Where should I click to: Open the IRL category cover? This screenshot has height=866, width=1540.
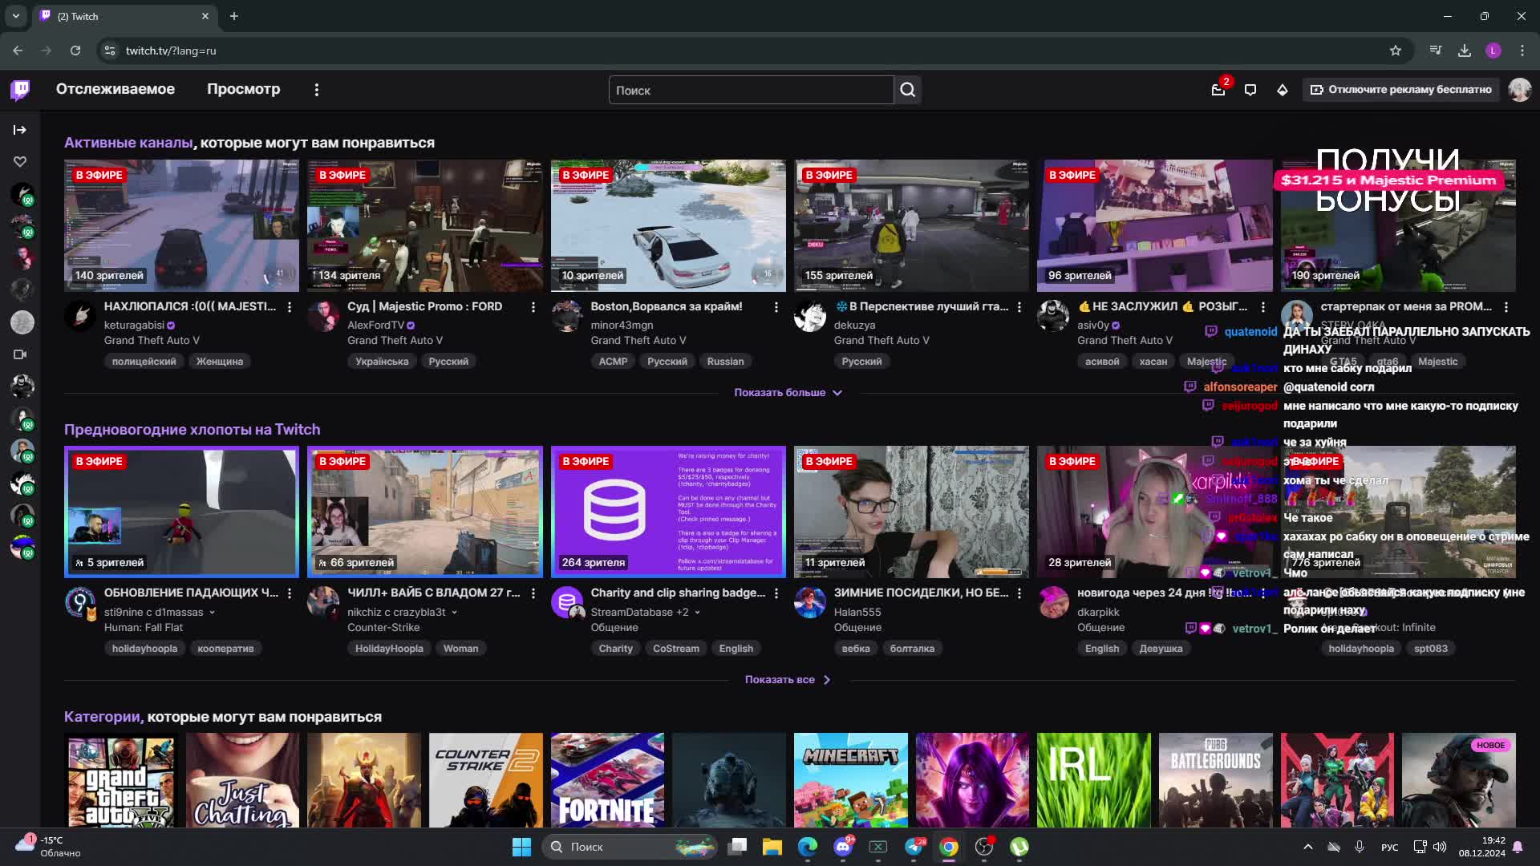tap(1093, 780)
